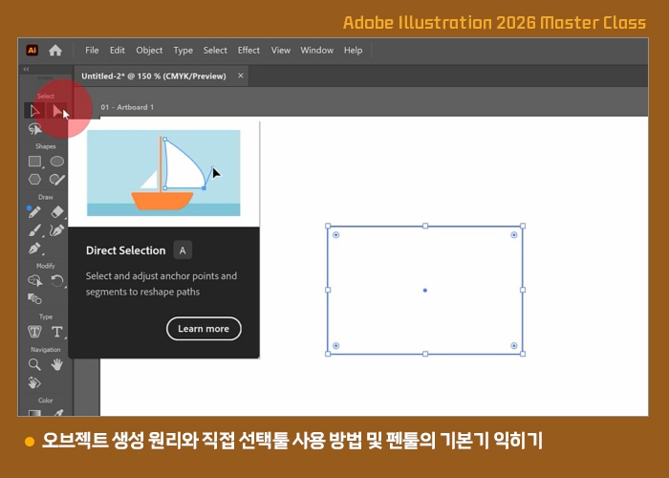Click the Illustrator Ai logo icon
Screen dimensions: 669x478
click(x=32, y=51)
